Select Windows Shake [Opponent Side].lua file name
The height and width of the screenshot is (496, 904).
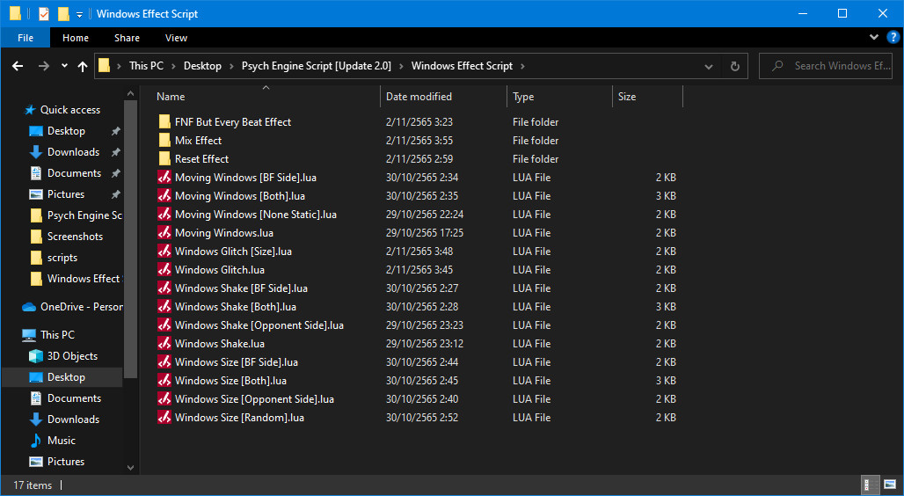259,325
